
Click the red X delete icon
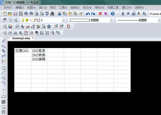tap(100, 14)
